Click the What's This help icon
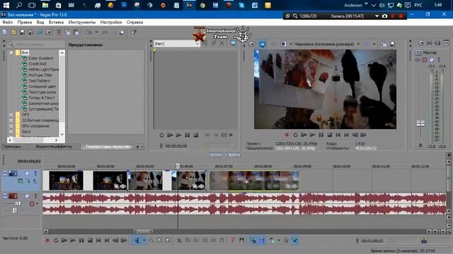This screenshot has height=254, width=453. pyautogui.click(x=134, y=32)
